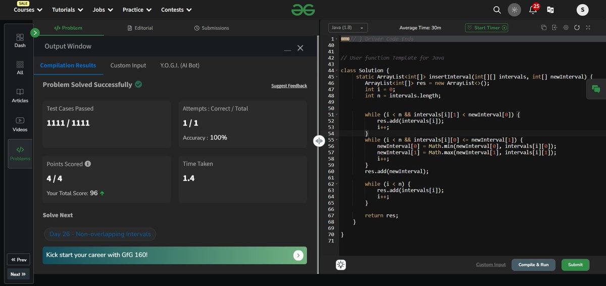606x286 pixels.
Task: Expand the Practice dropdown menu
Action: point(137,10)
